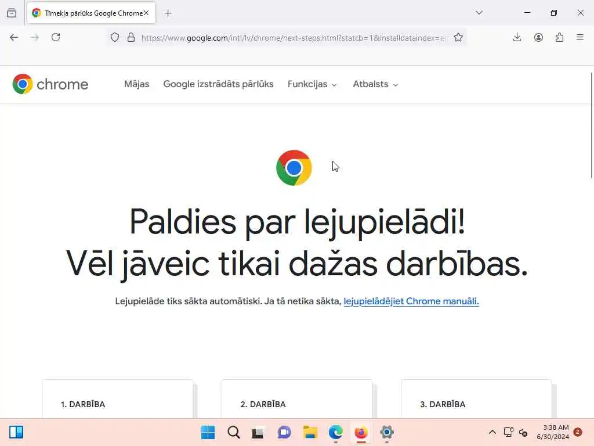Switch to Firefox on the taskbar
This screenshot has height=446, width=594.
coord(361,432)
